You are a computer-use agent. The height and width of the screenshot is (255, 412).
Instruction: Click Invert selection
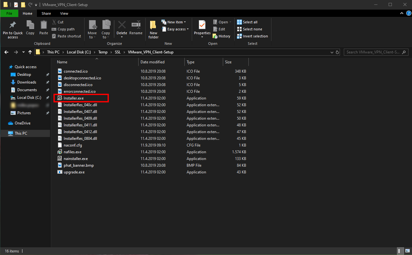pos(252,36)
